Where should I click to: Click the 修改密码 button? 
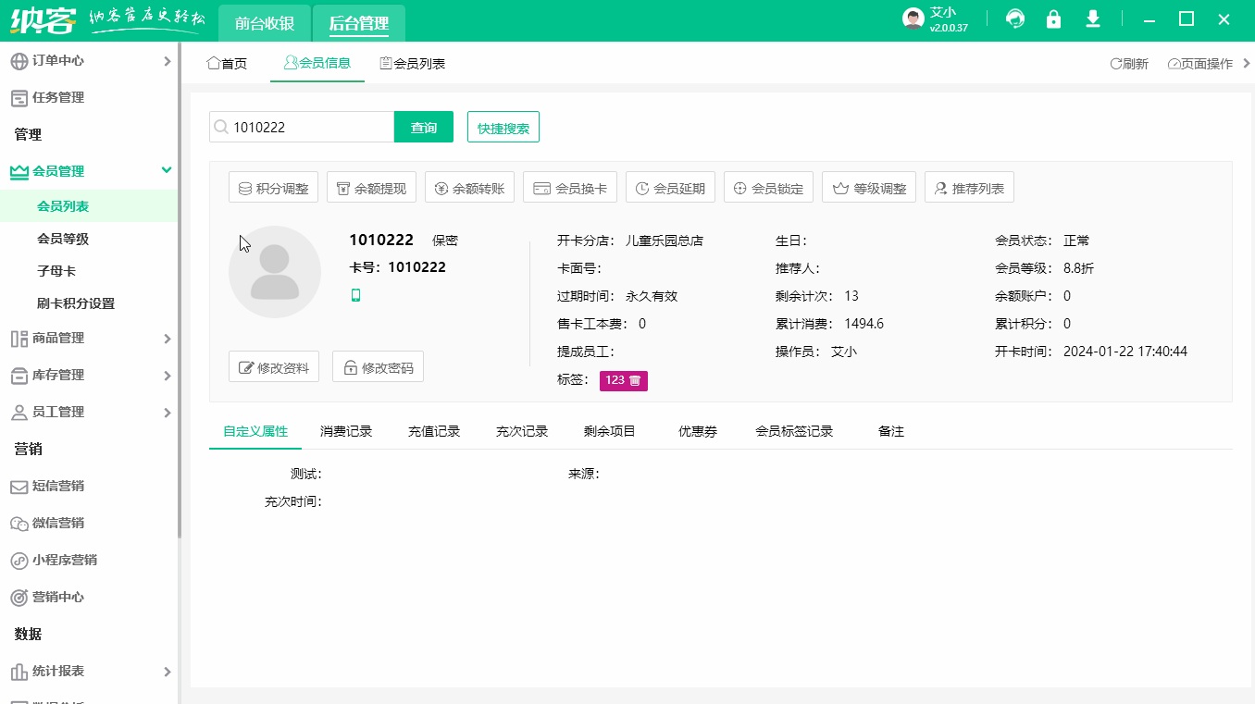pos(378,365)
